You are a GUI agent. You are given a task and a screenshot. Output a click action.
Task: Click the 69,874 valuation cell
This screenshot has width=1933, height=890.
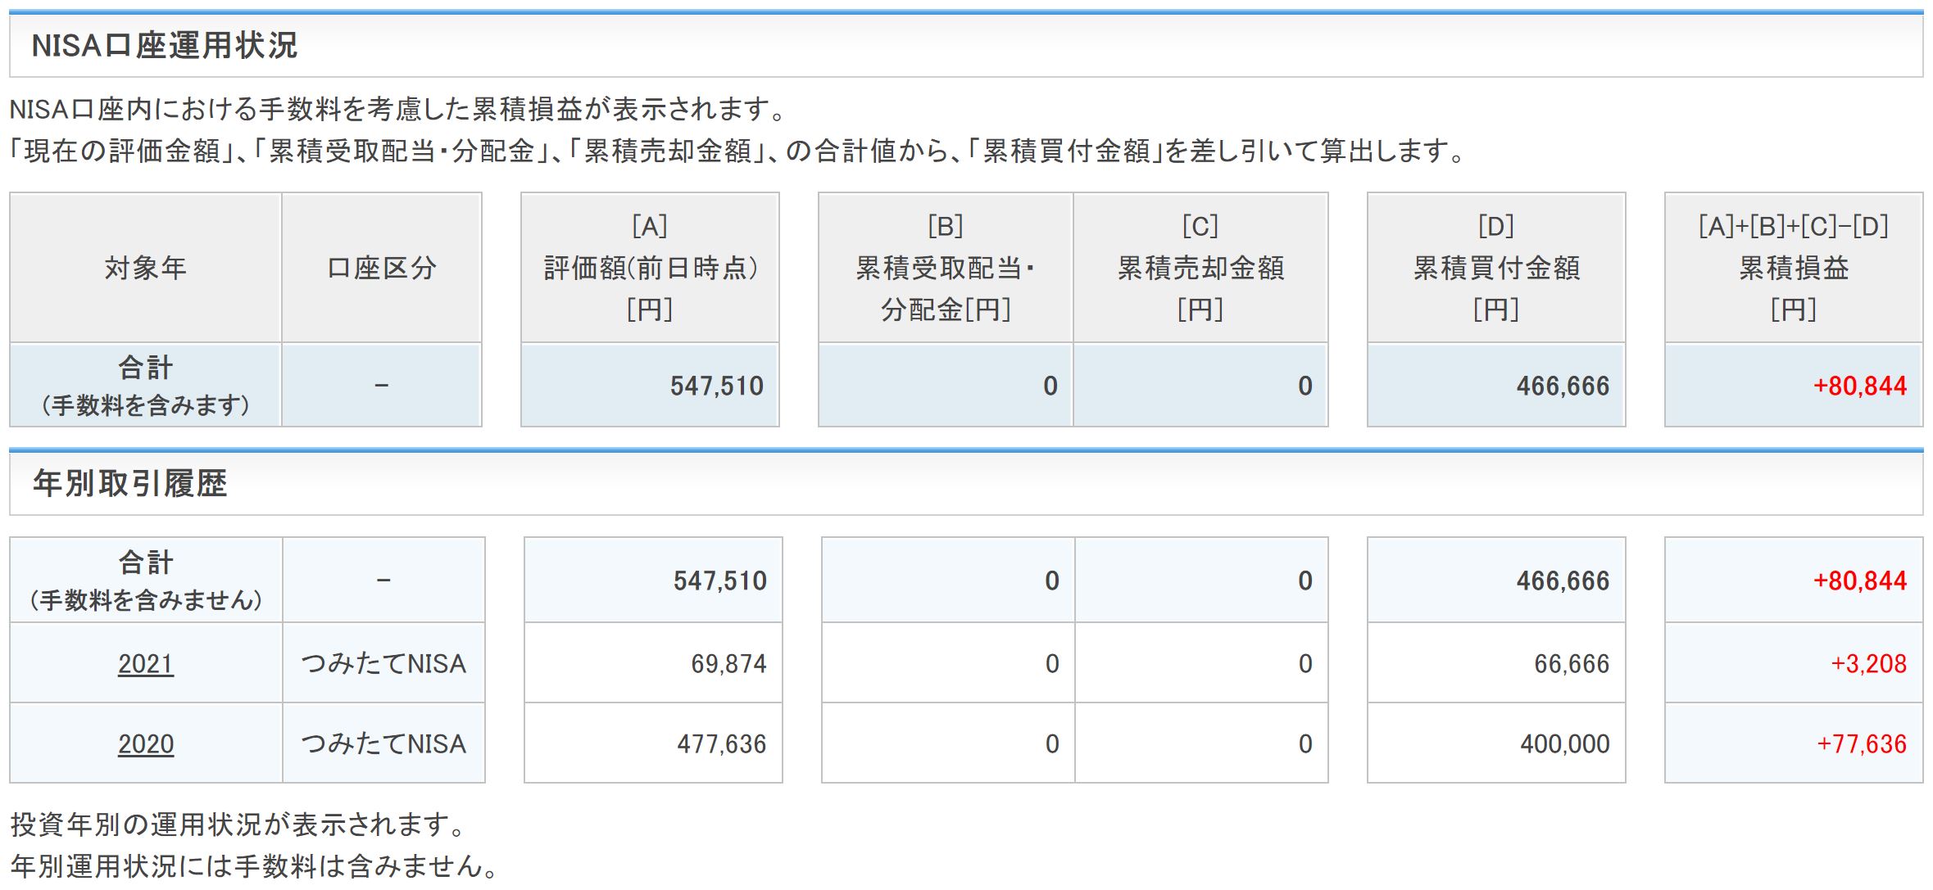pyautogui.click(x=728, y=663)
